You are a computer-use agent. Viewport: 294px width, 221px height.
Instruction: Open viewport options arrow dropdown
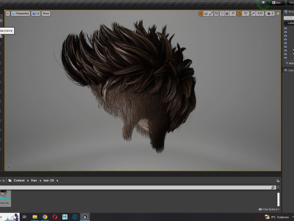[8, 14]
